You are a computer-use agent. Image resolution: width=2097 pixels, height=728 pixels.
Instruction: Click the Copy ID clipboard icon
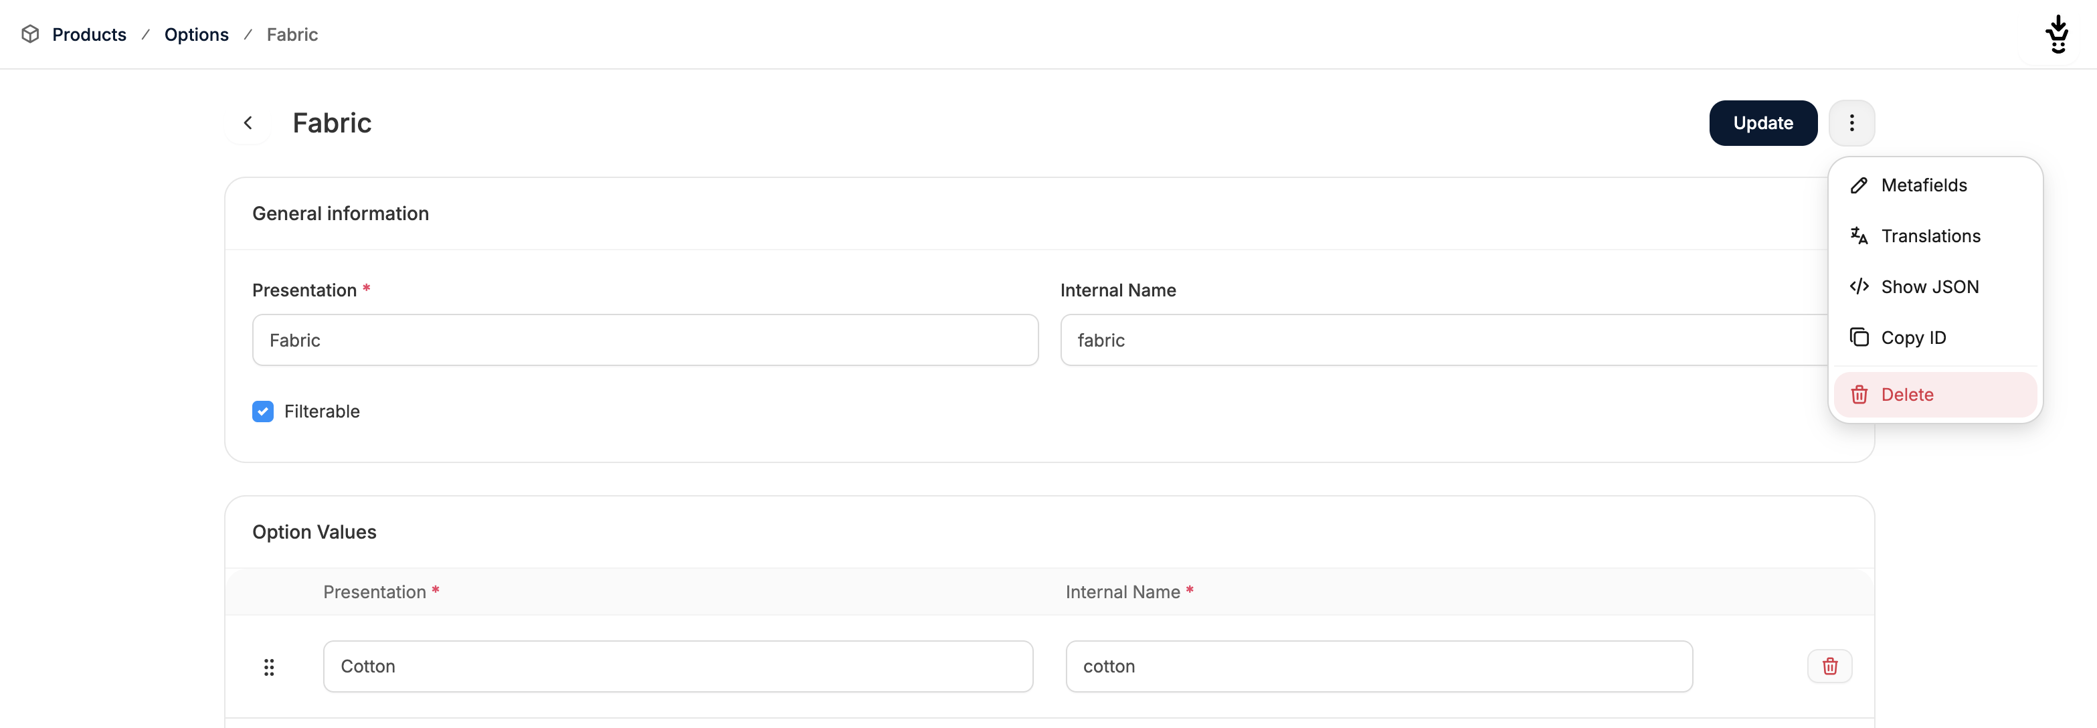1859,337
